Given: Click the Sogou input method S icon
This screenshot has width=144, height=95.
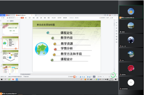Looking at the screenshot, I should tap(74, 77).
